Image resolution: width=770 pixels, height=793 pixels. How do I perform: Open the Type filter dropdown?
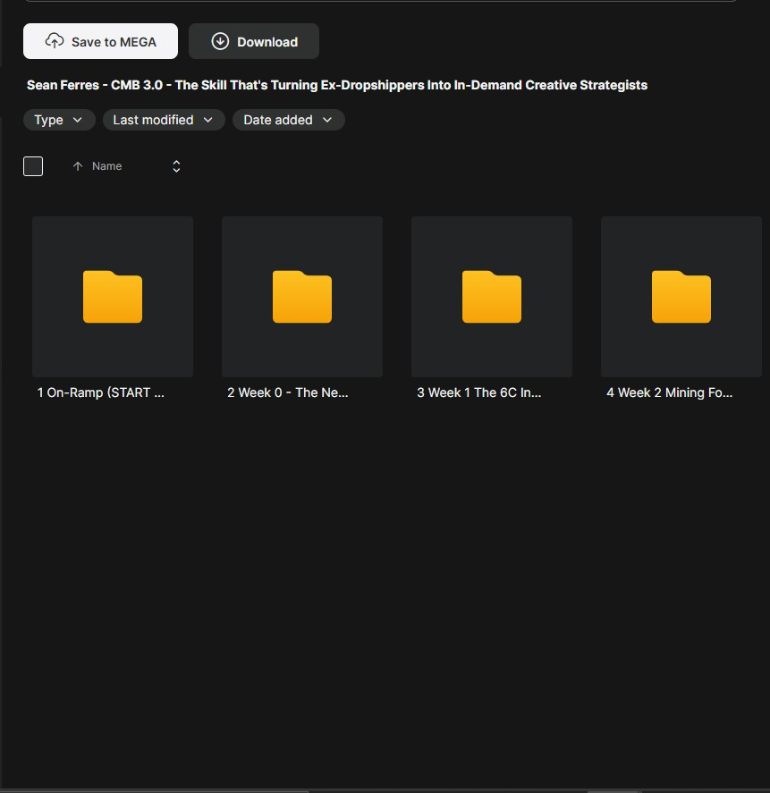click(x=59, y=120)
